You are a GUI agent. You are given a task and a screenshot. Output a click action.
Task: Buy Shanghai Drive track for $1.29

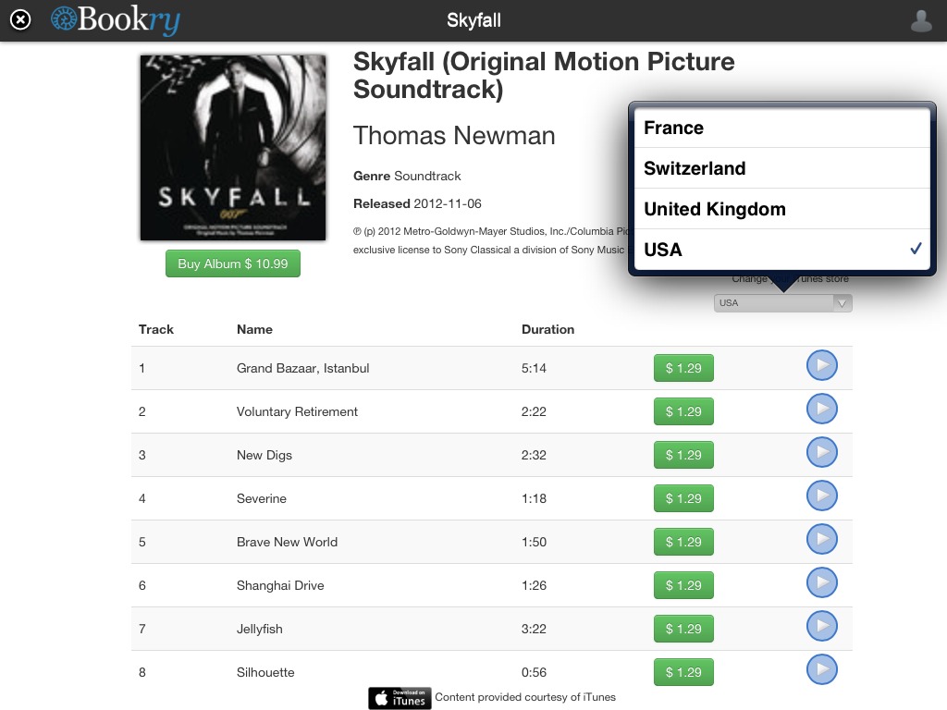(x=683, y=585)
